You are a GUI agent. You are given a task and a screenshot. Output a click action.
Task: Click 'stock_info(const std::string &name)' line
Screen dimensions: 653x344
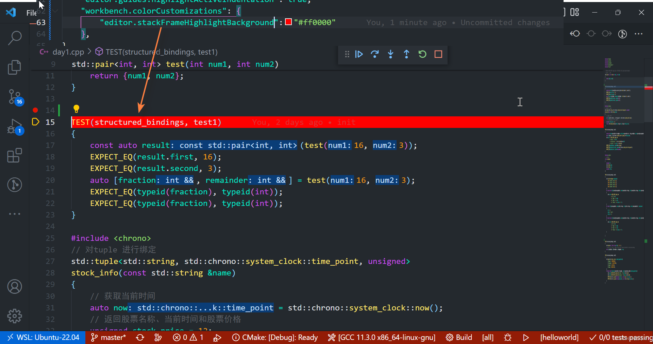153,273
